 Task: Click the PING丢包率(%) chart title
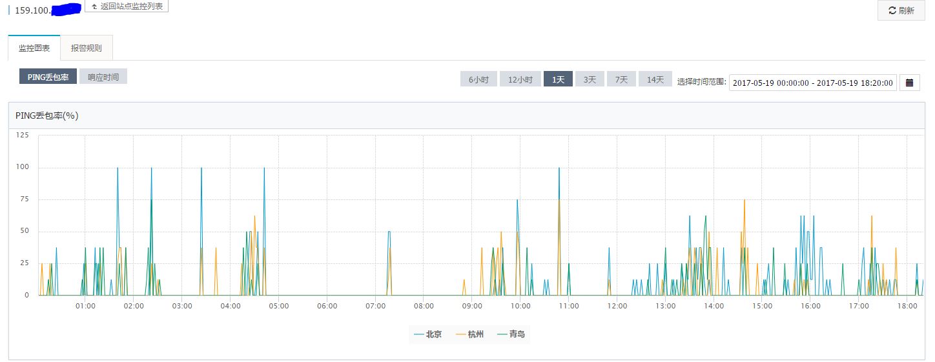pyautogui.click(x=47, y=116)
